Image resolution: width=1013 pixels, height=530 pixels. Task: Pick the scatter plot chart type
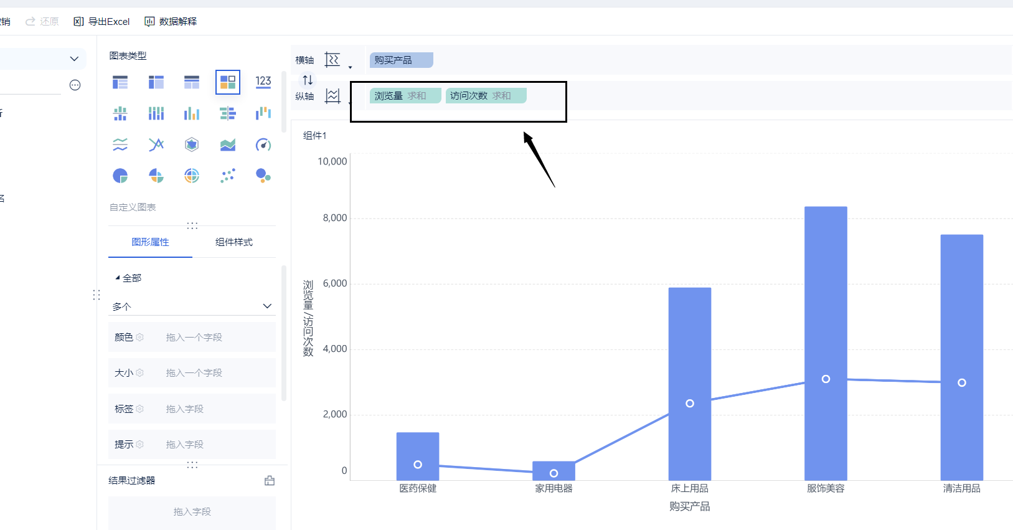[x=228, y=176]
